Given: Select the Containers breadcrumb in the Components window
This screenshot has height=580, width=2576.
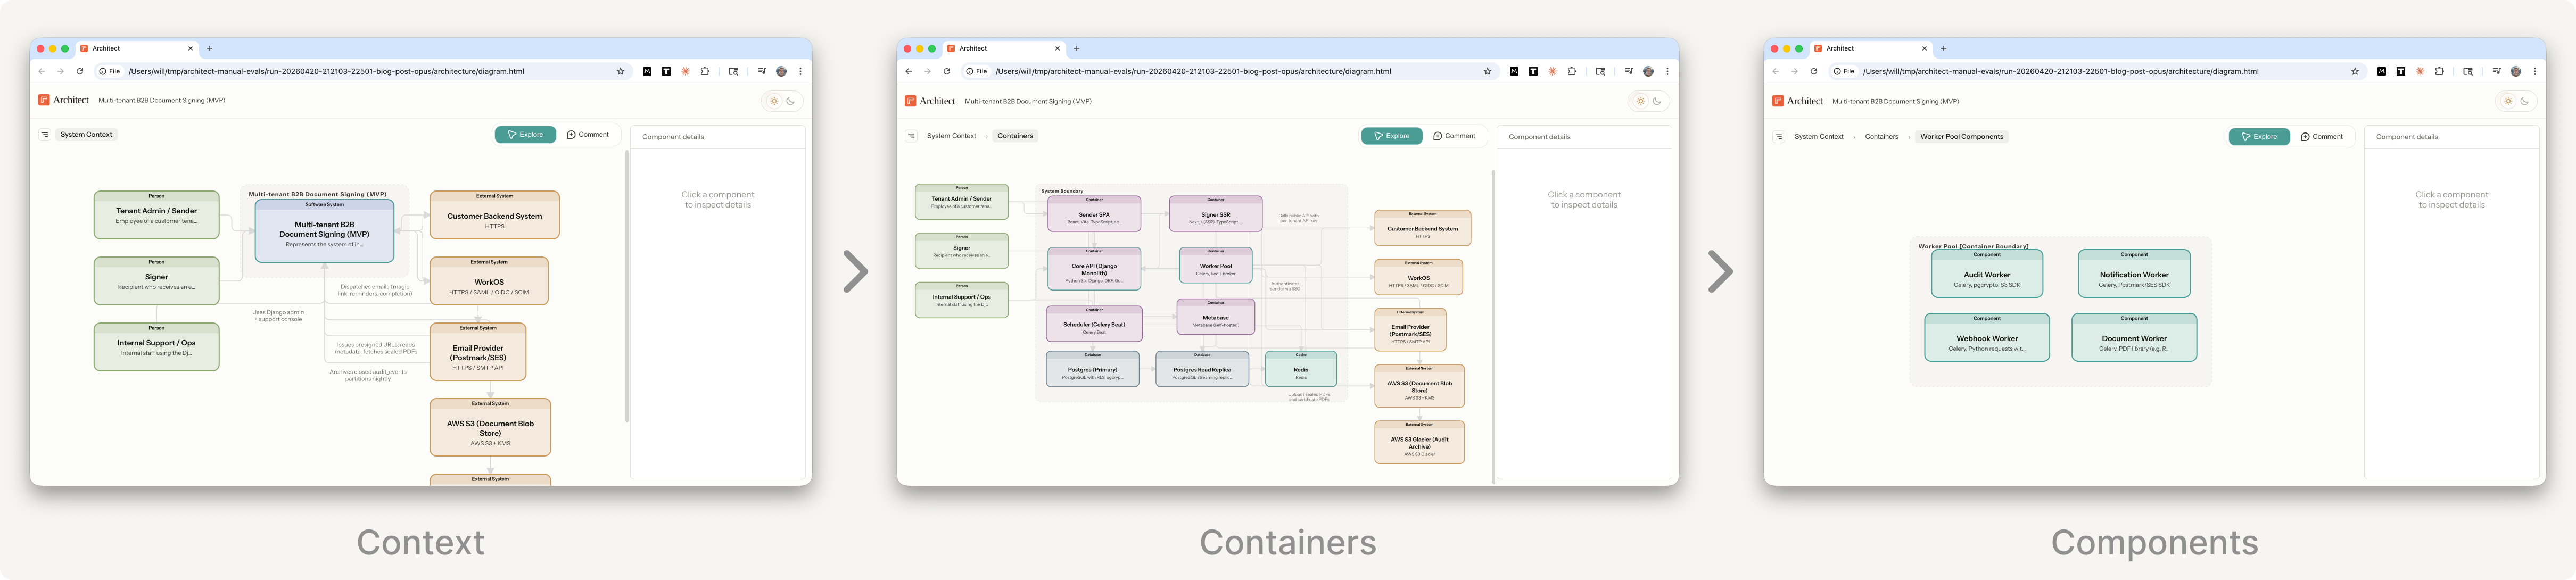Looking at the screenshot, I should tap(1881, 137).
